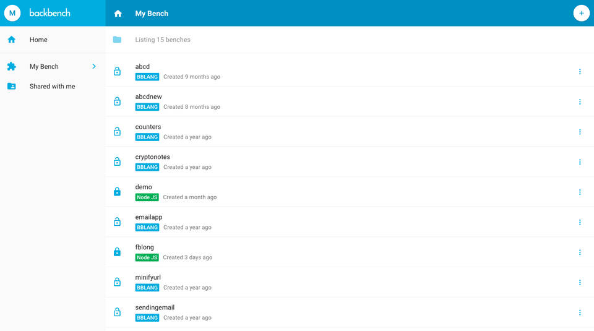Open the minifyurl bench
The height and width of the screenshot is (331, 594).
coord(148,277)
